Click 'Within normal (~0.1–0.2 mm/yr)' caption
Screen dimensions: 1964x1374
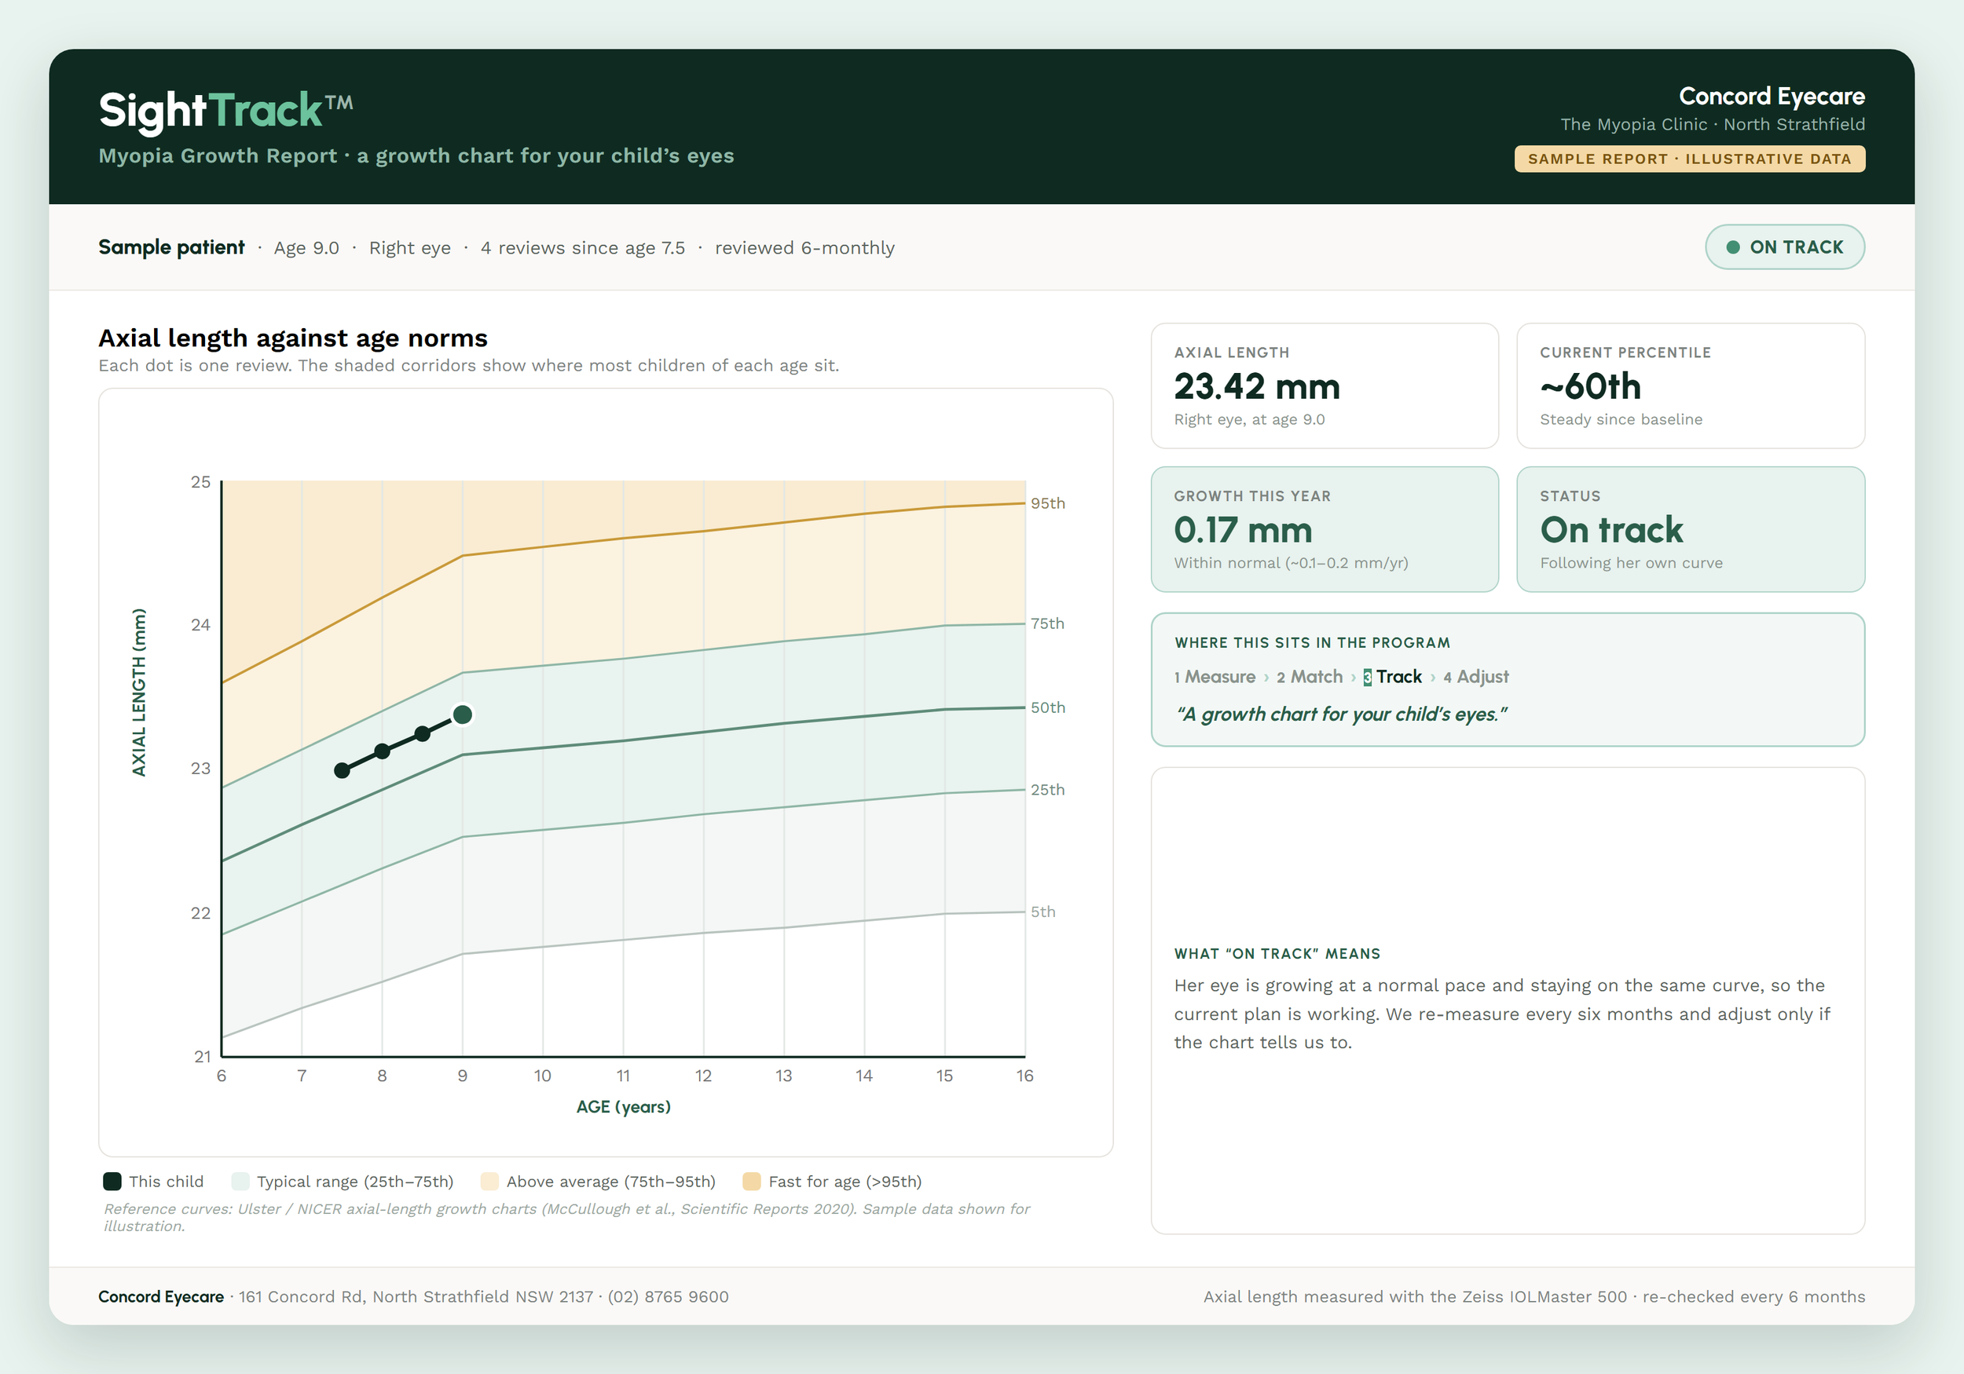(1291, 563)
